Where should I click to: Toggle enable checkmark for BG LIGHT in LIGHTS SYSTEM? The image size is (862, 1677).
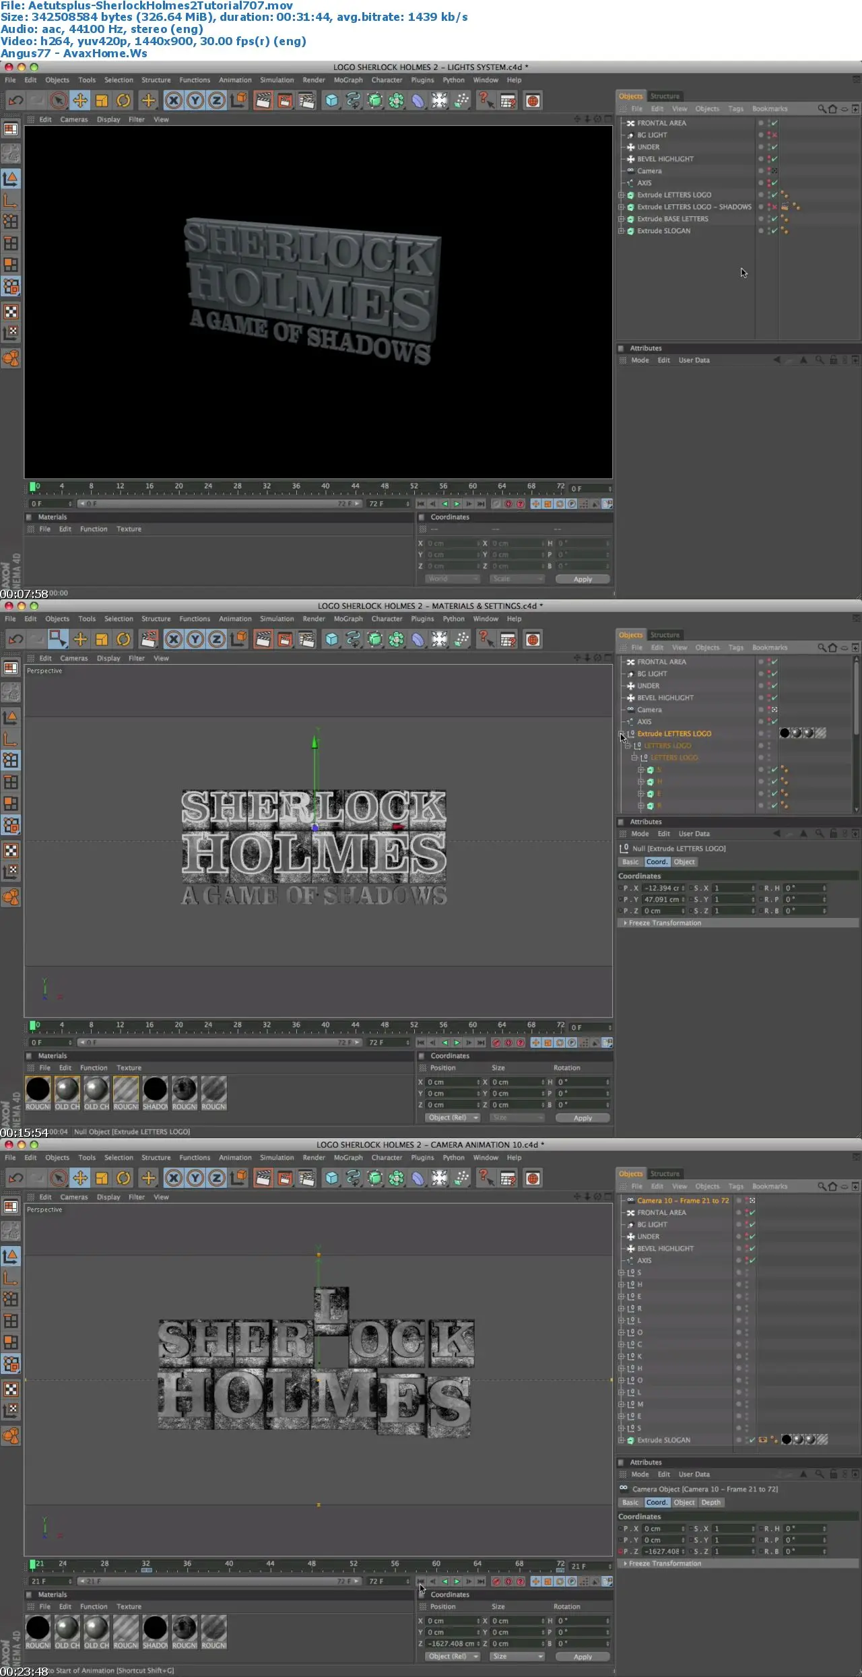(x=774, y=135)
